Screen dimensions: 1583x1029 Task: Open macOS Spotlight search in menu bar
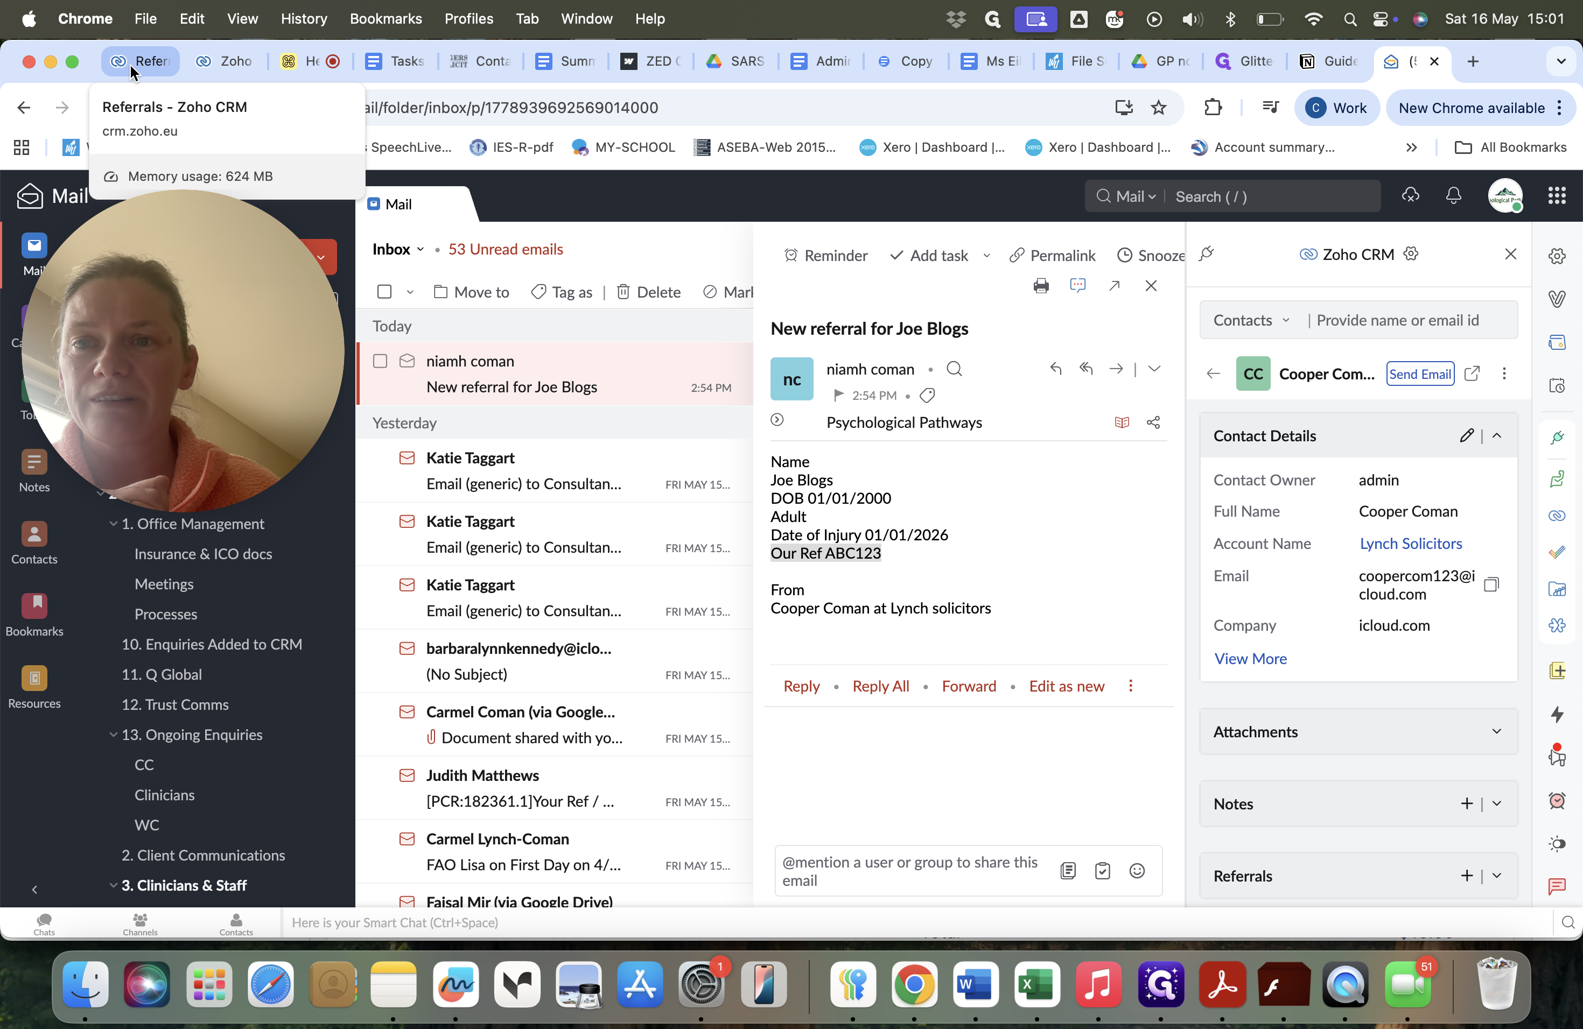pos(1349,19)
